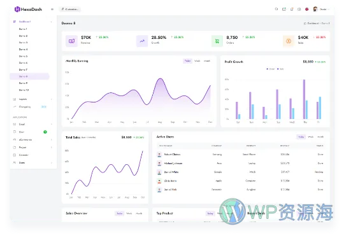Select Month tab in Active Users

[320, 137]
